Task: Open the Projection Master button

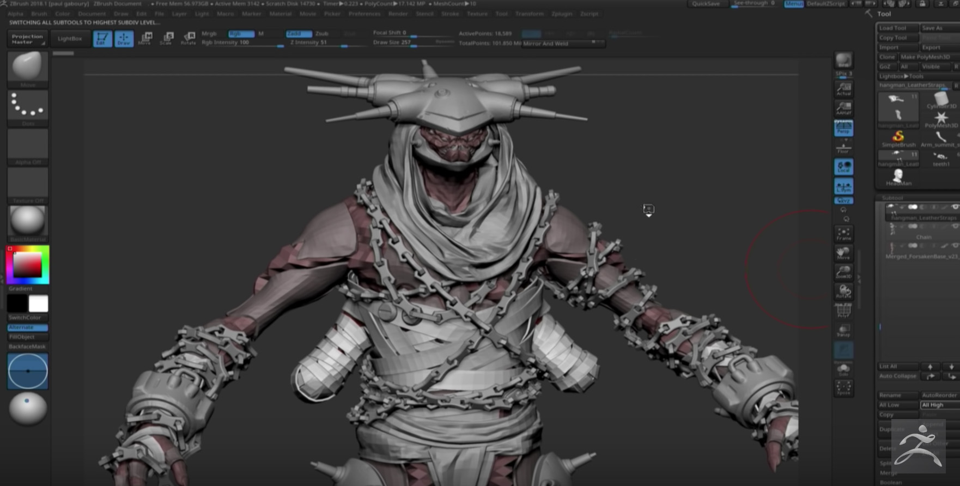Action: click(x=27, y=39)
